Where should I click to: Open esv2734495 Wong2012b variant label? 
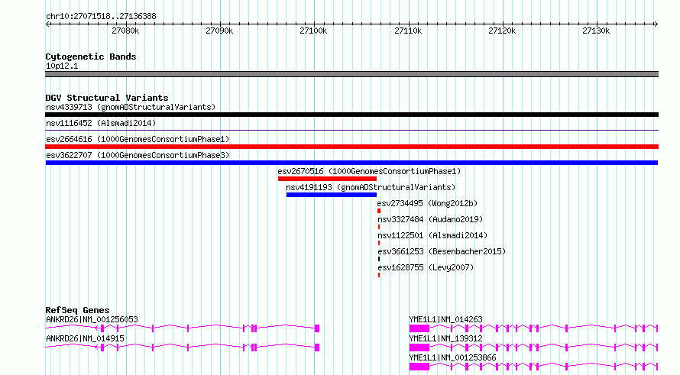tap(427, 203)
